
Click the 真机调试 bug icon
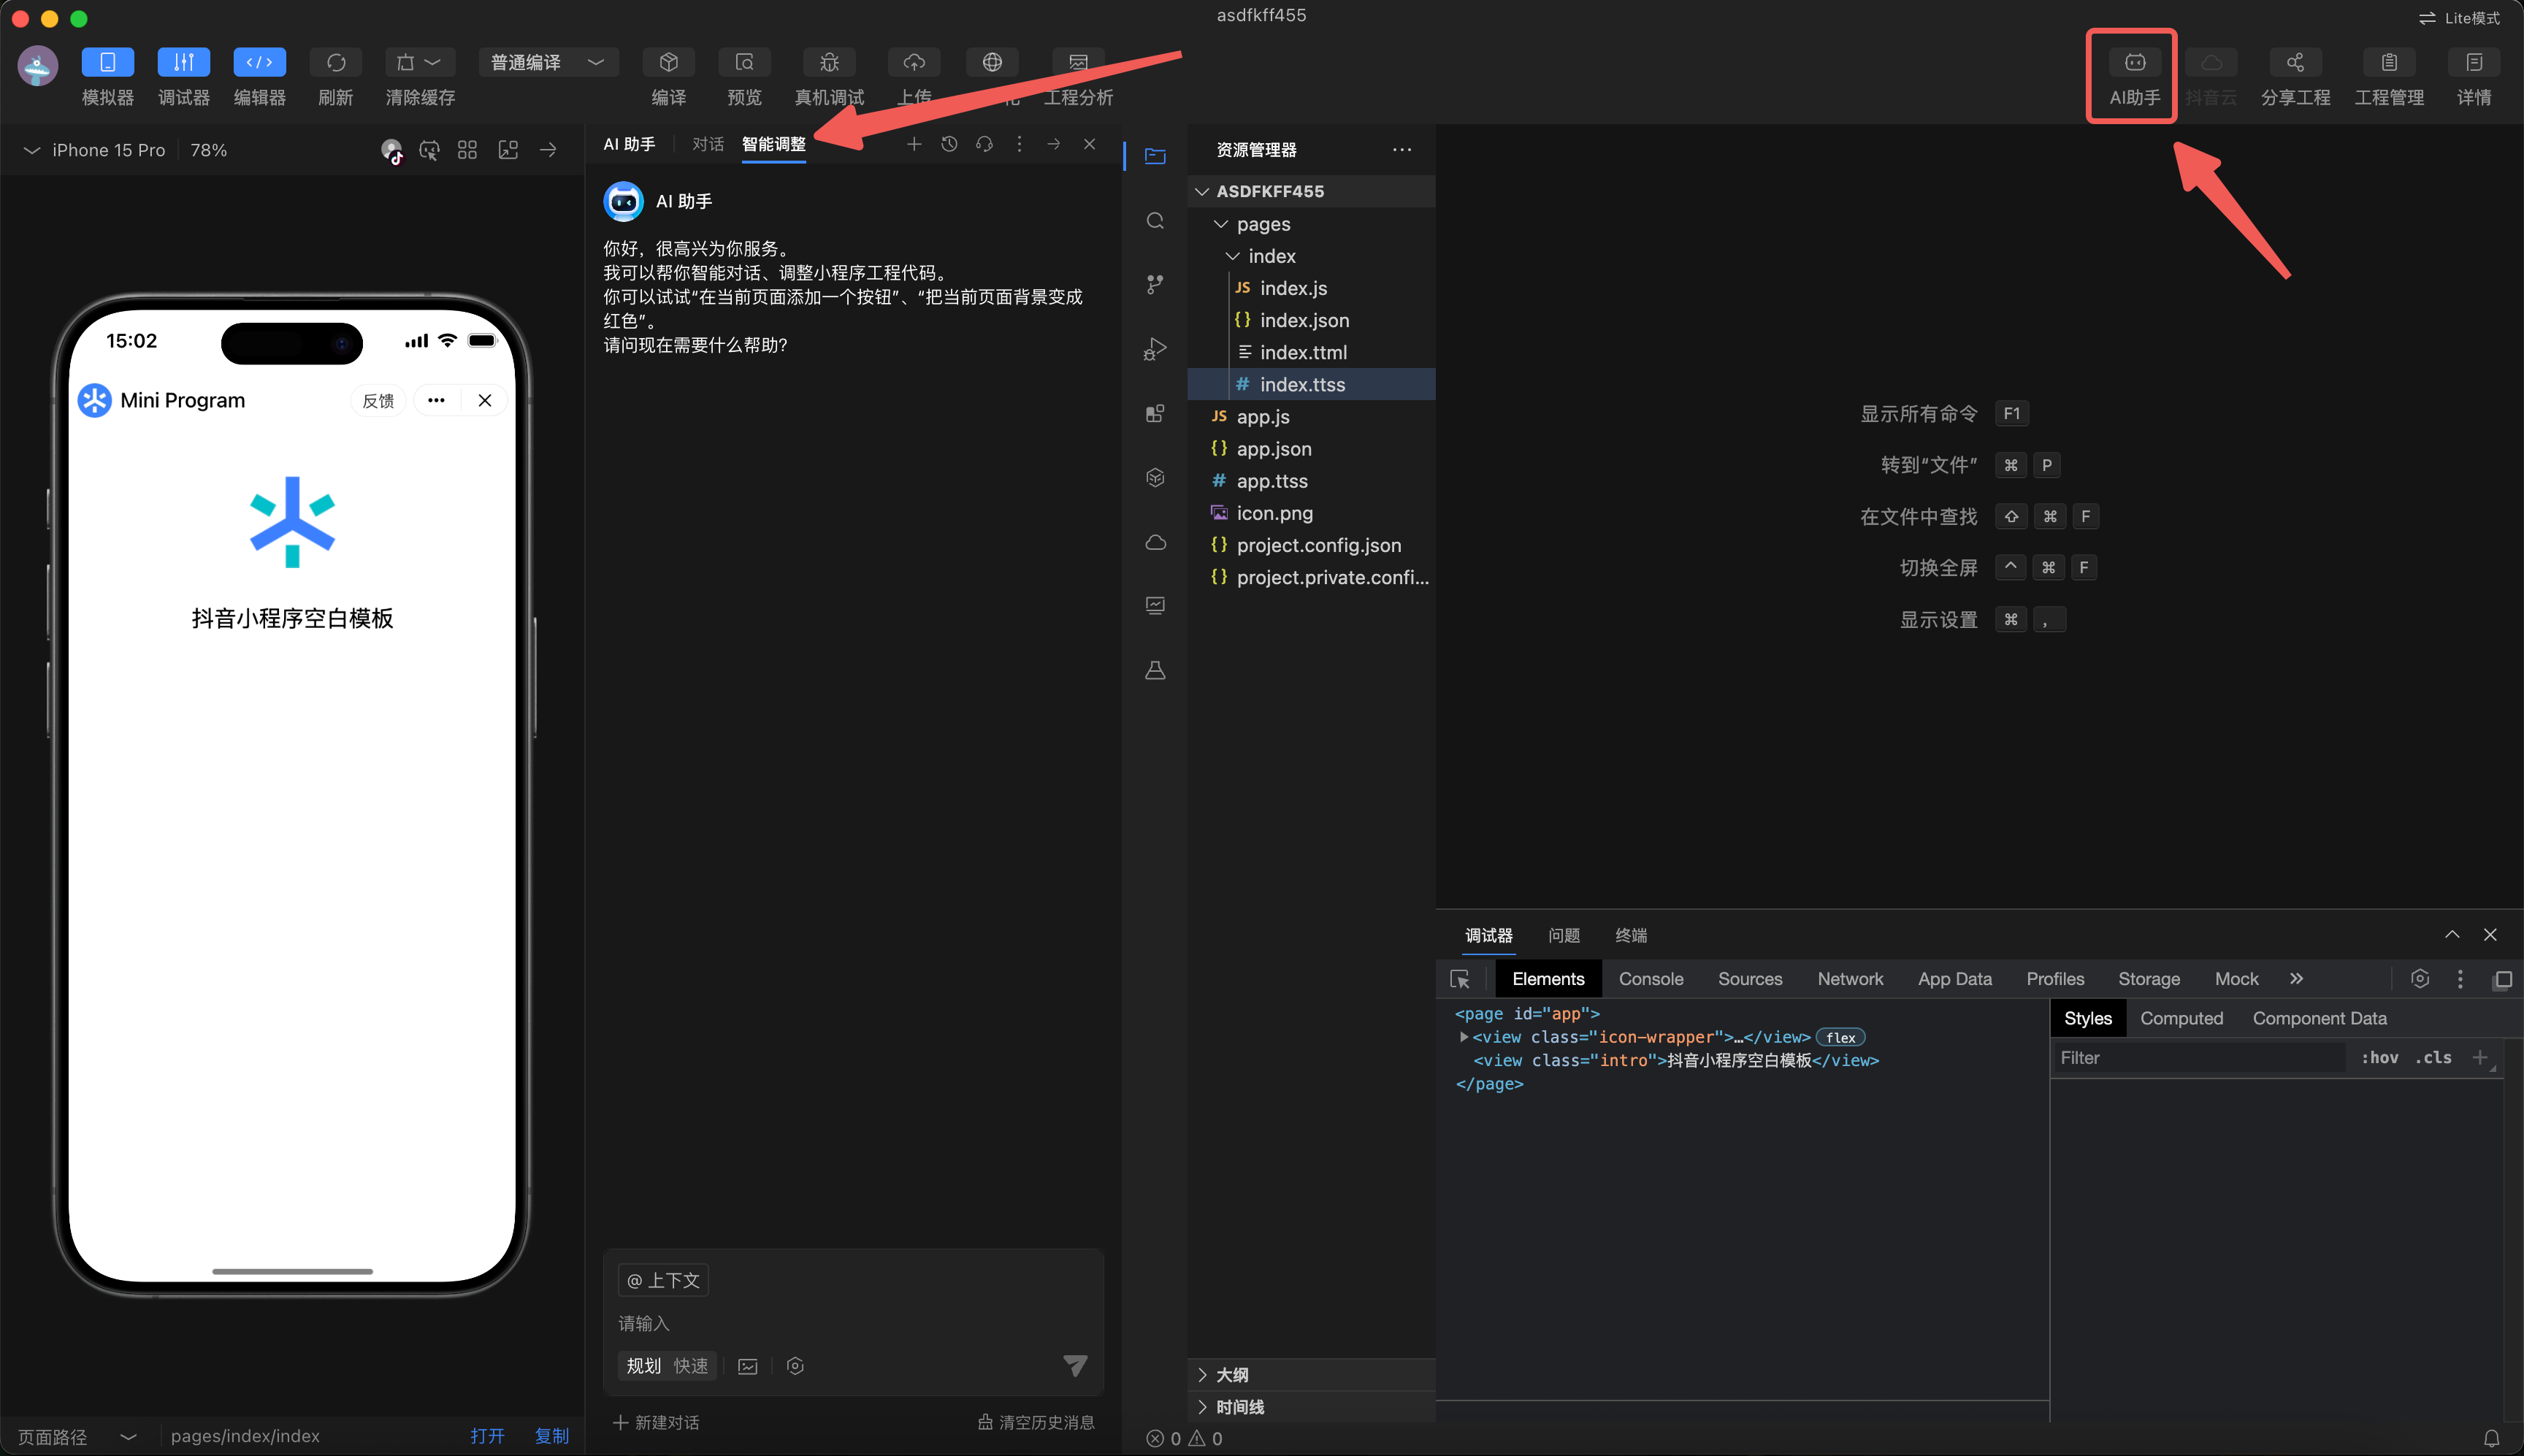[829, 63]
